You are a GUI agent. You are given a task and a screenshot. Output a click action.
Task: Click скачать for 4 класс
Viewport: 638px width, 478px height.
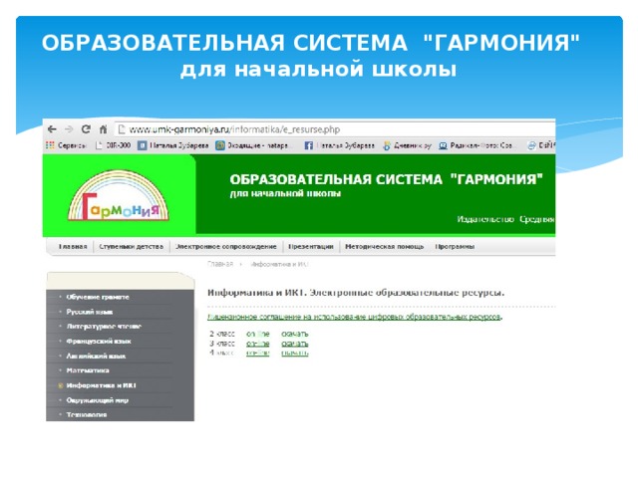click(x=295, y=353)
